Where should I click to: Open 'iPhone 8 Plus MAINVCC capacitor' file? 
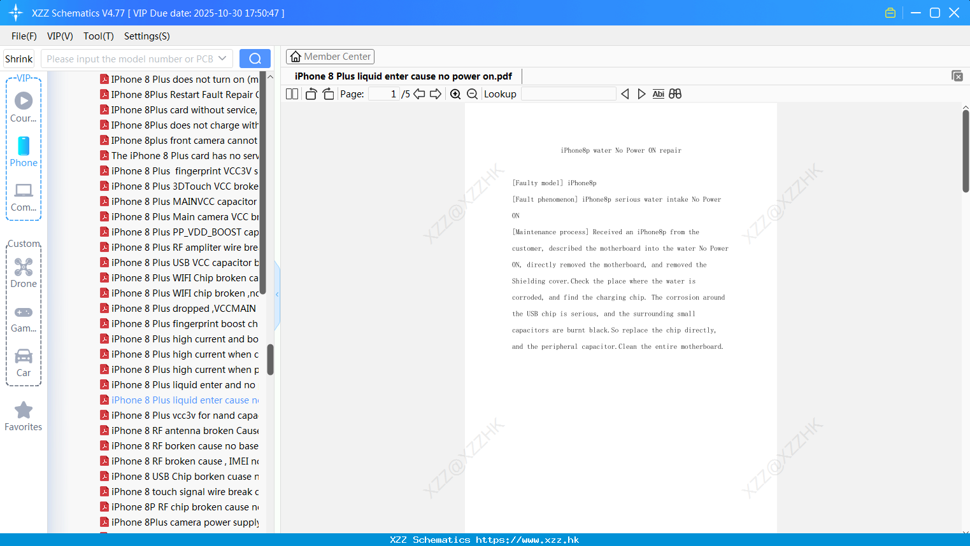179,202
